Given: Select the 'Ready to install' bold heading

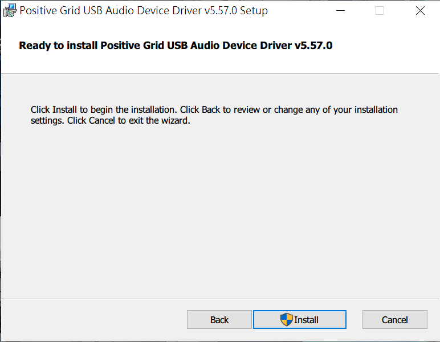Looking at the screenshot, I should click(x=176, y=46).
